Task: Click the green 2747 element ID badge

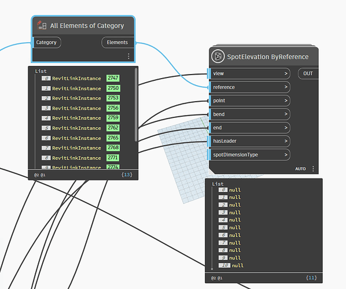Action: coord(113,78)
